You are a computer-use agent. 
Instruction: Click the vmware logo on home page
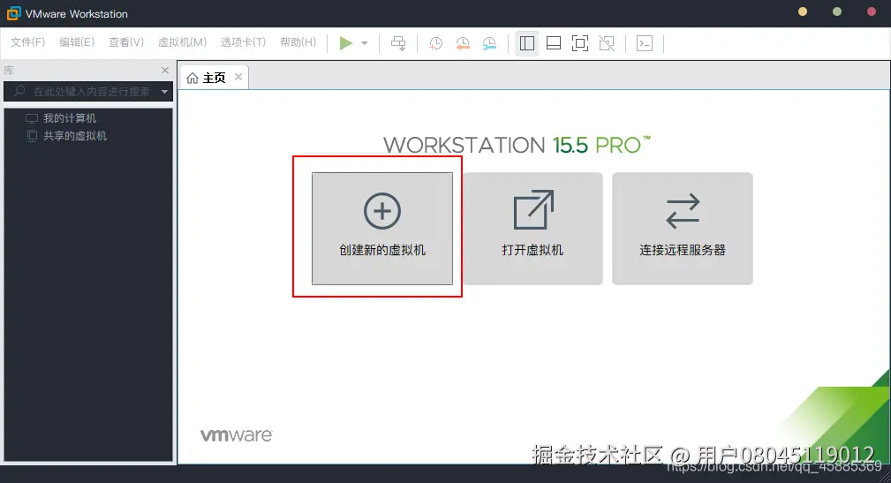(237, 435)
